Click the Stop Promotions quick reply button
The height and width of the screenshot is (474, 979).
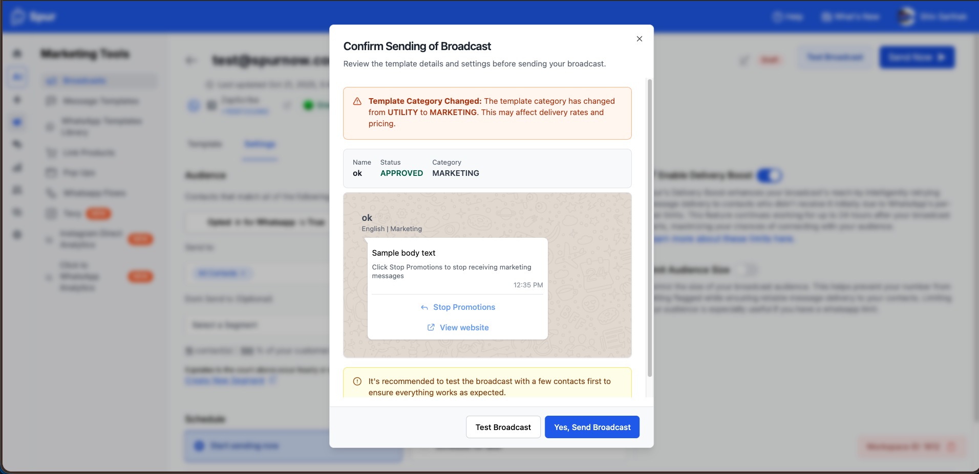[458, 307]
